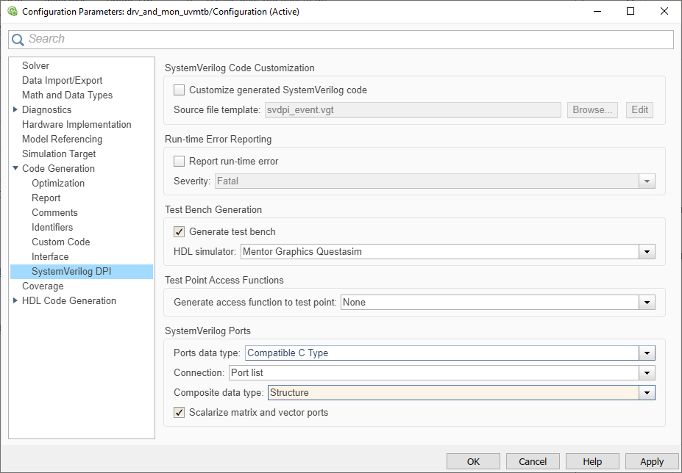This screenshot has width=682, height=473.
Task: Open Composite data type dropdown
Action: pos(647,393)
